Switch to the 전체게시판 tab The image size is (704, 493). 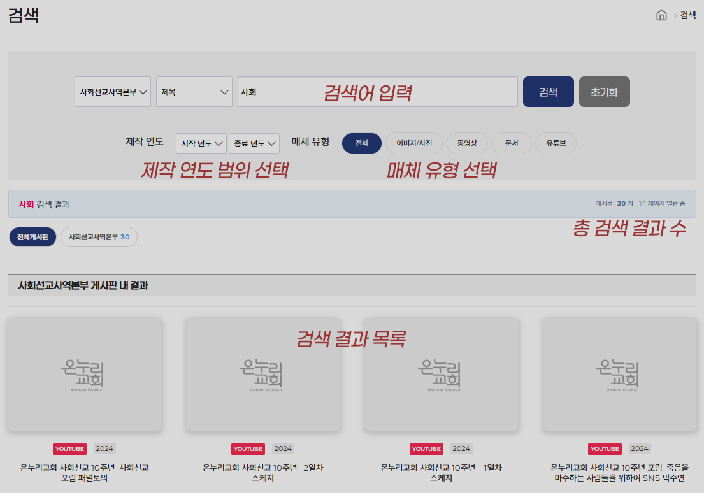pyautogui.click(x=32, y=237)
